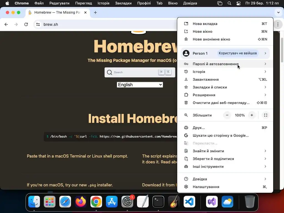This screenshot has height=213, width=284.
Task: Open Launchpad from the Dock
Action: (50, 202)
